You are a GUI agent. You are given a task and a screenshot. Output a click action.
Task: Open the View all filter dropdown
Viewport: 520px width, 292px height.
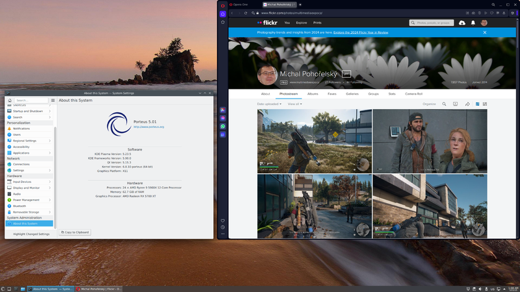pyautogui.click(x=294, y=104)
